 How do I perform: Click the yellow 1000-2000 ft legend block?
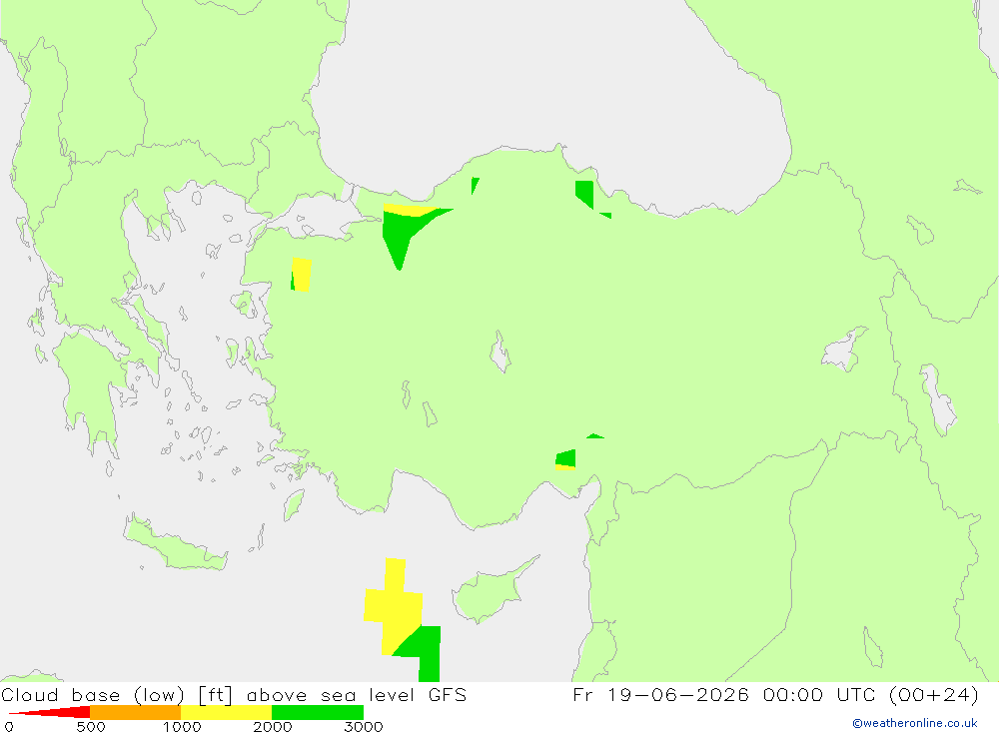227,712
